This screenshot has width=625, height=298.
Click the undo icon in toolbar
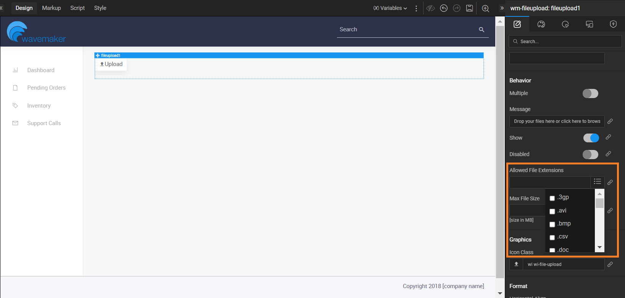tap(443, 8)
